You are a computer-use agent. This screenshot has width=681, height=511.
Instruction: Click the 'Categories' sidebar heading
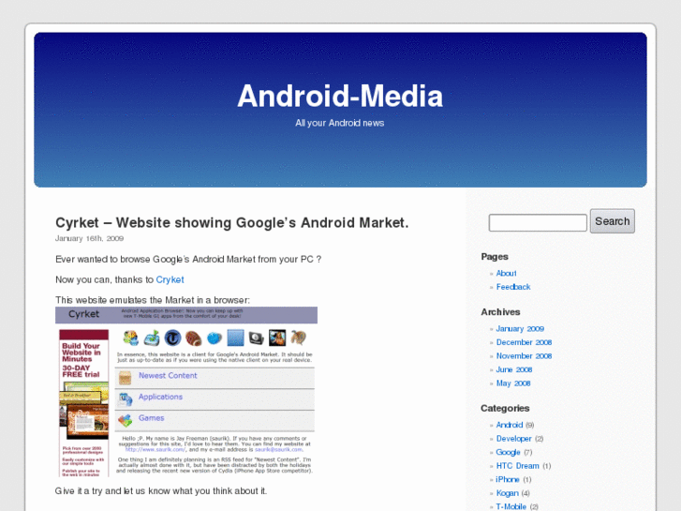tap(505, 409)
